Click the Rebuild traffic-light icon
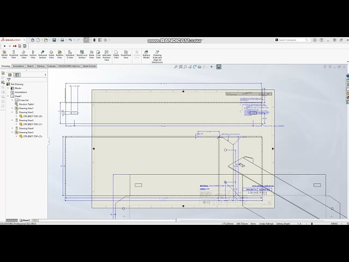This screenshot has height=262, width=349. pos(94,40)
